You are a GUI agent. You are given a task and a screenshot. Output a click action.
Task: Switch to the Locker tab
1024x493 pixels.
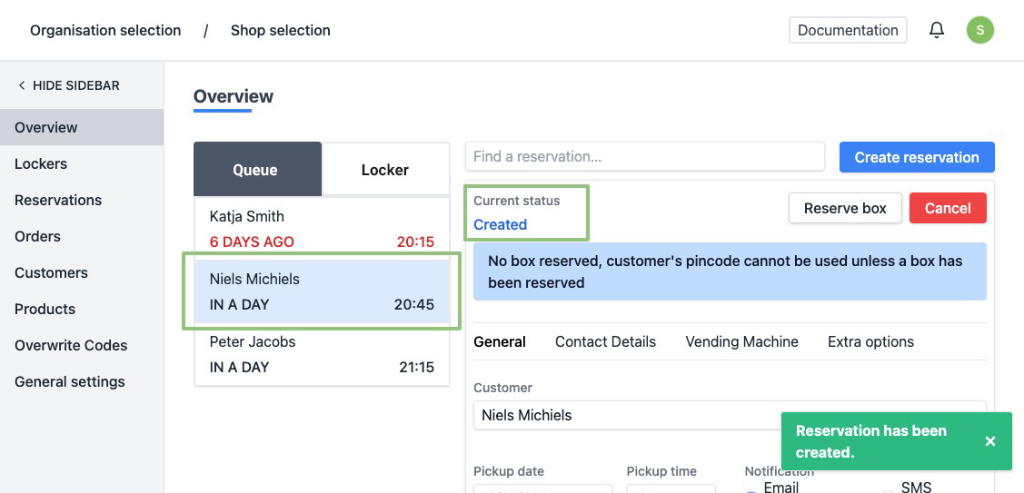pyautogui.click(x=385, y=170)
